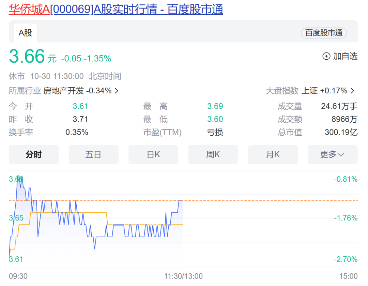Image resolution: width=368 pixels, height=286 pixels.
Task: Click the 11:30/13:00 time axis label
Action: pos(183,276)
